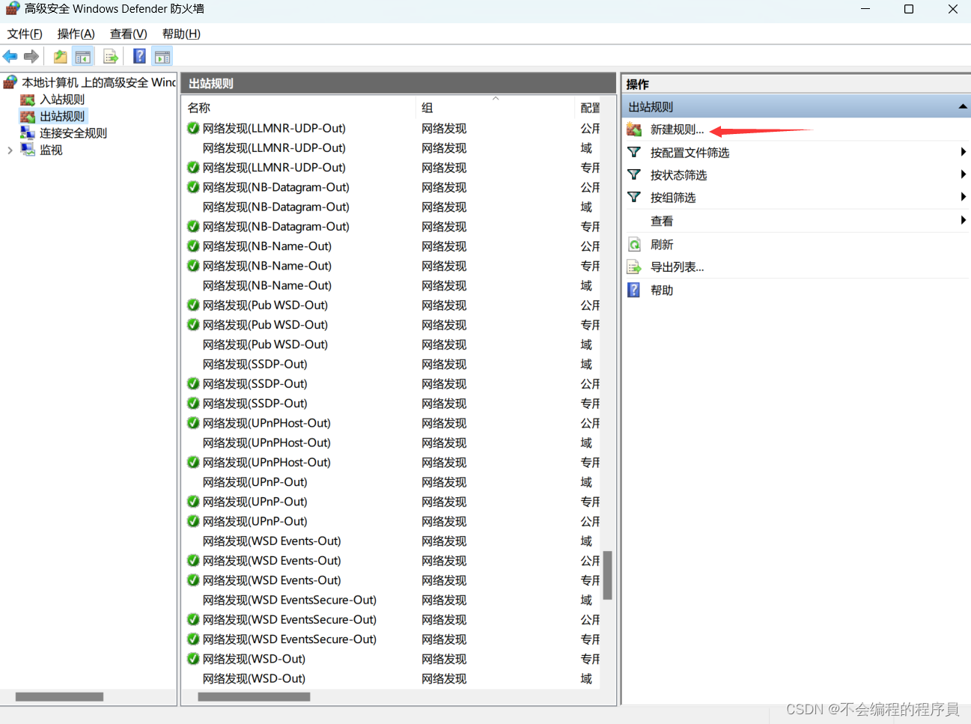This screenshot has height=724, width=971.
Task: Click the Export List toolbar icon
Action: 111,56
